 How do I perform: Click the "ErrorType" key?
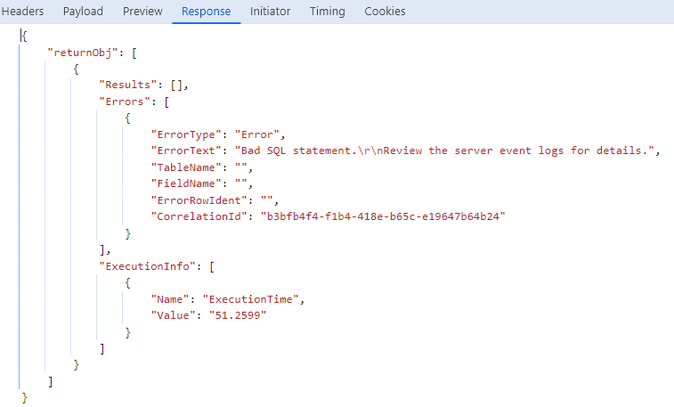186,134
